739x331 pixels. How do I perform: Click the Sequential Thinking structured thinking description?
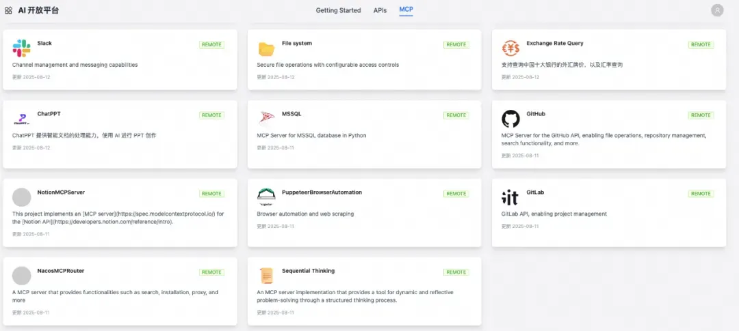[x=355, y=296]
